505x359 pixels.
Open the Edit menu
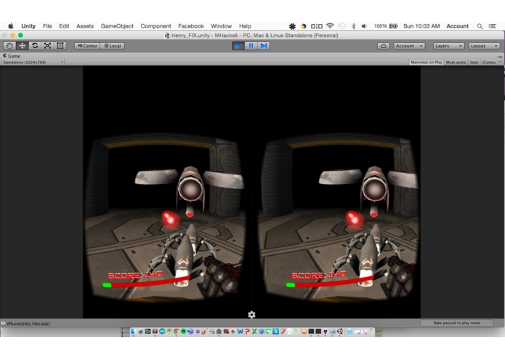(x=64, y=26)
